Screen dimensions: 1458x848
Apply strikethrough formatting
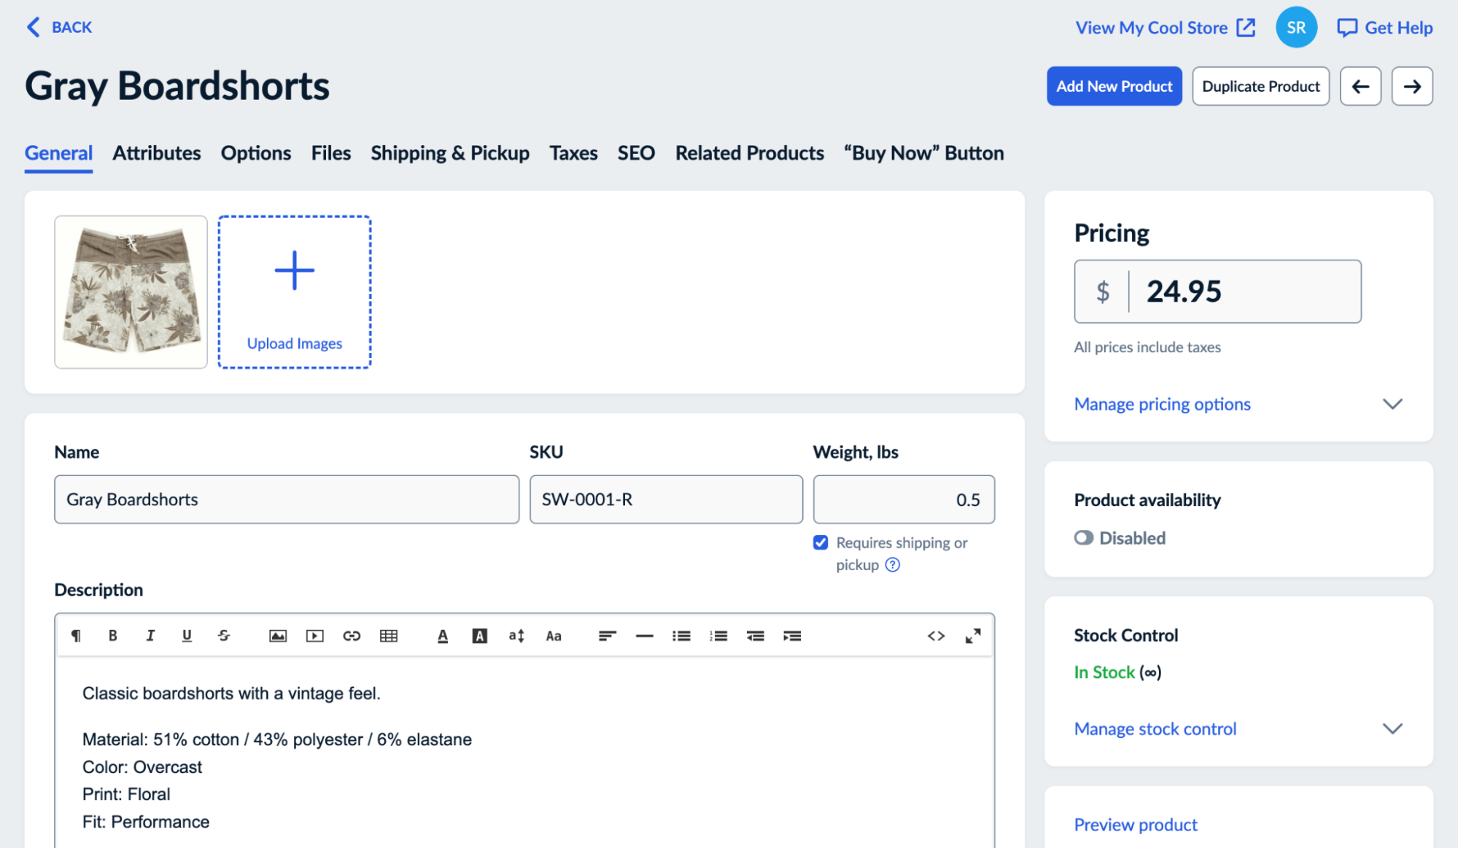click(224, 635)
